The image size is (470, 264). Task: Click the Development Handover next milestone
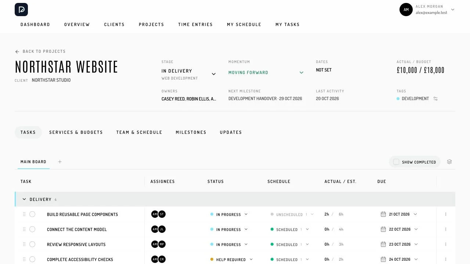pos(265,99)
